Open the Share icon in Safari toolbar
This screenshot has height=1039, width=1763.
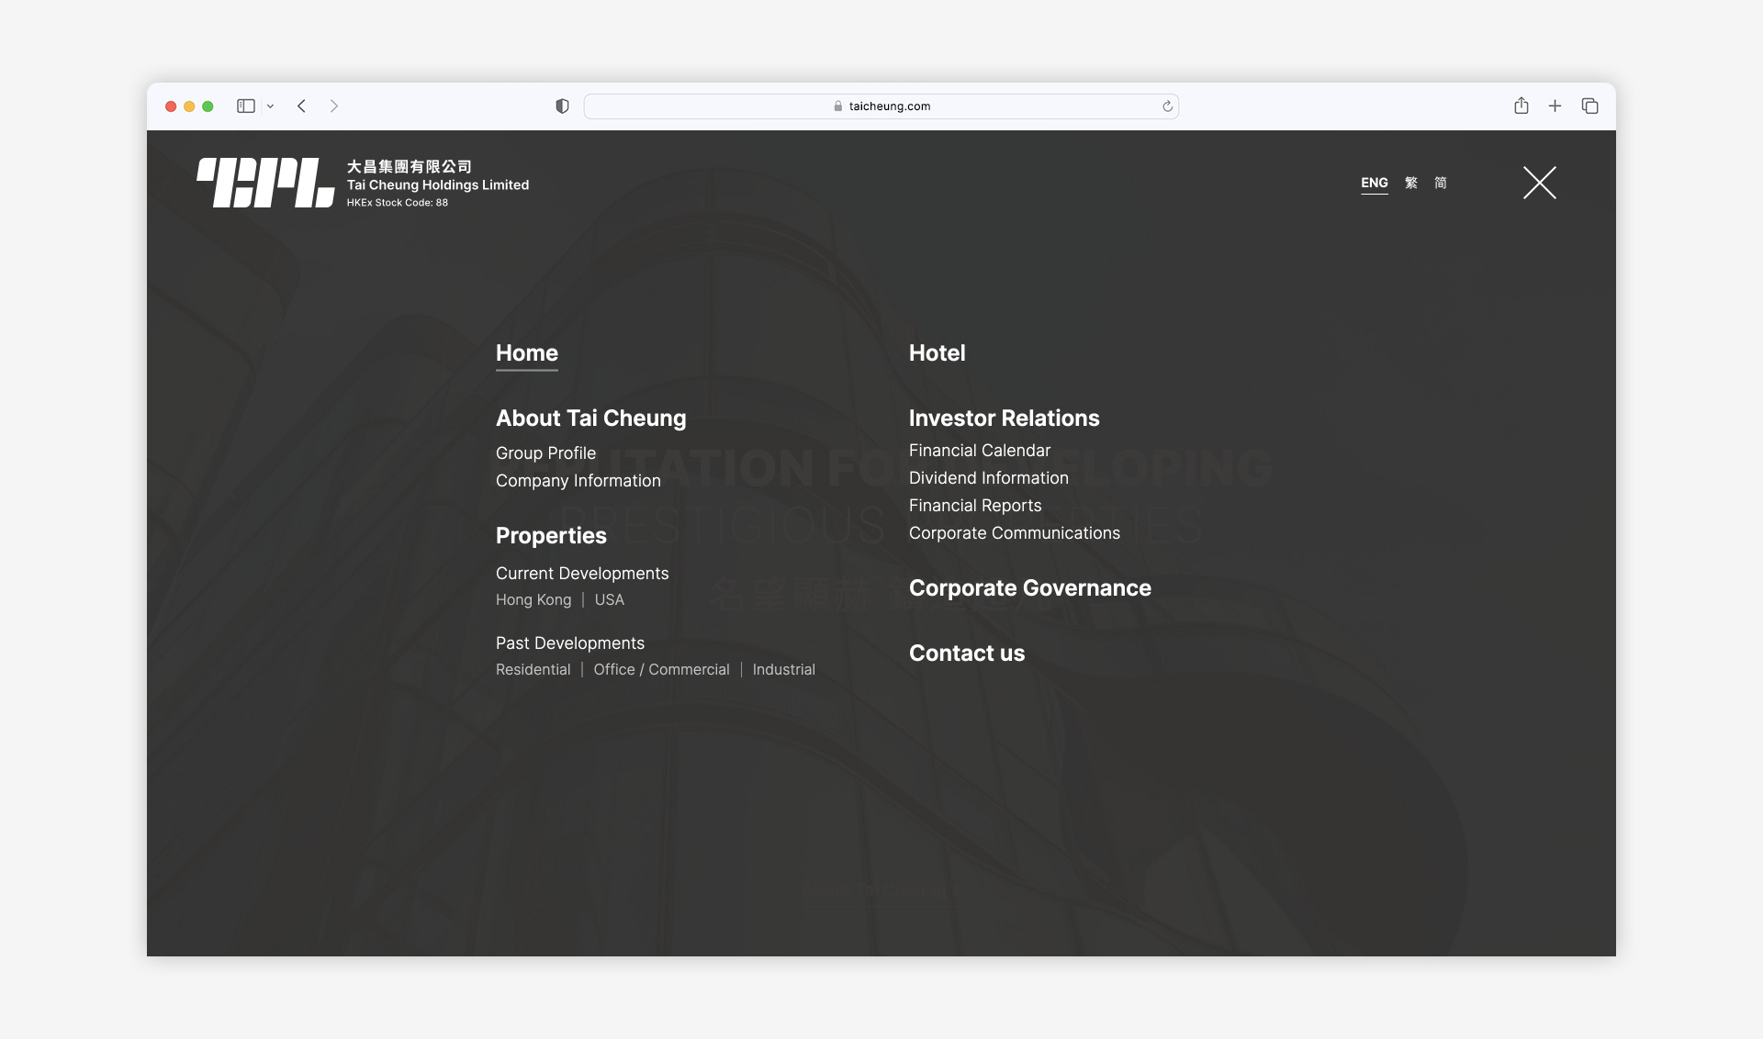point(1522,106)
